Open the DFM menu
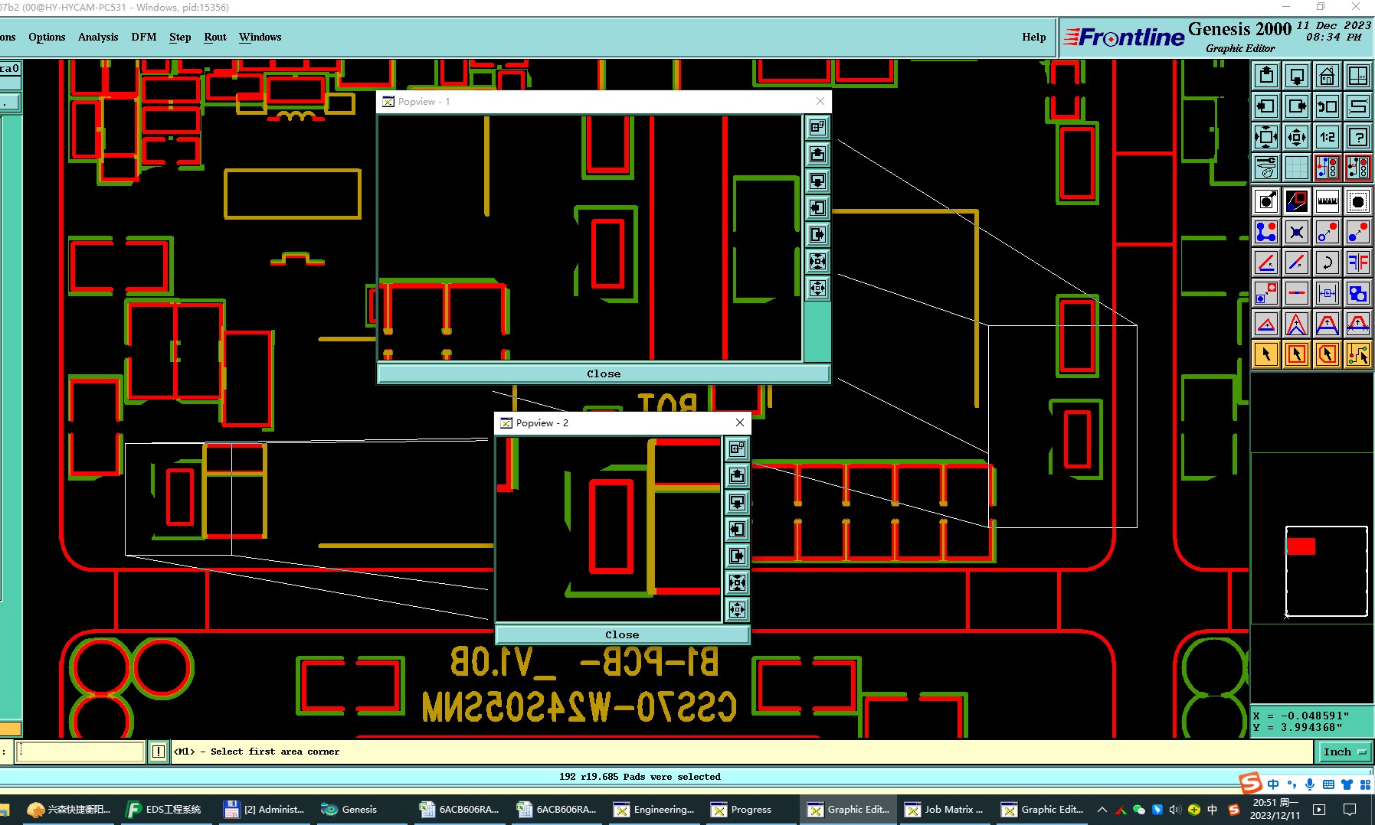This screenshot has height=825, width=1375. click(x=143, y=37)
